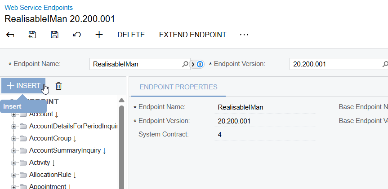Click the back arrow icon

point(10,35)
